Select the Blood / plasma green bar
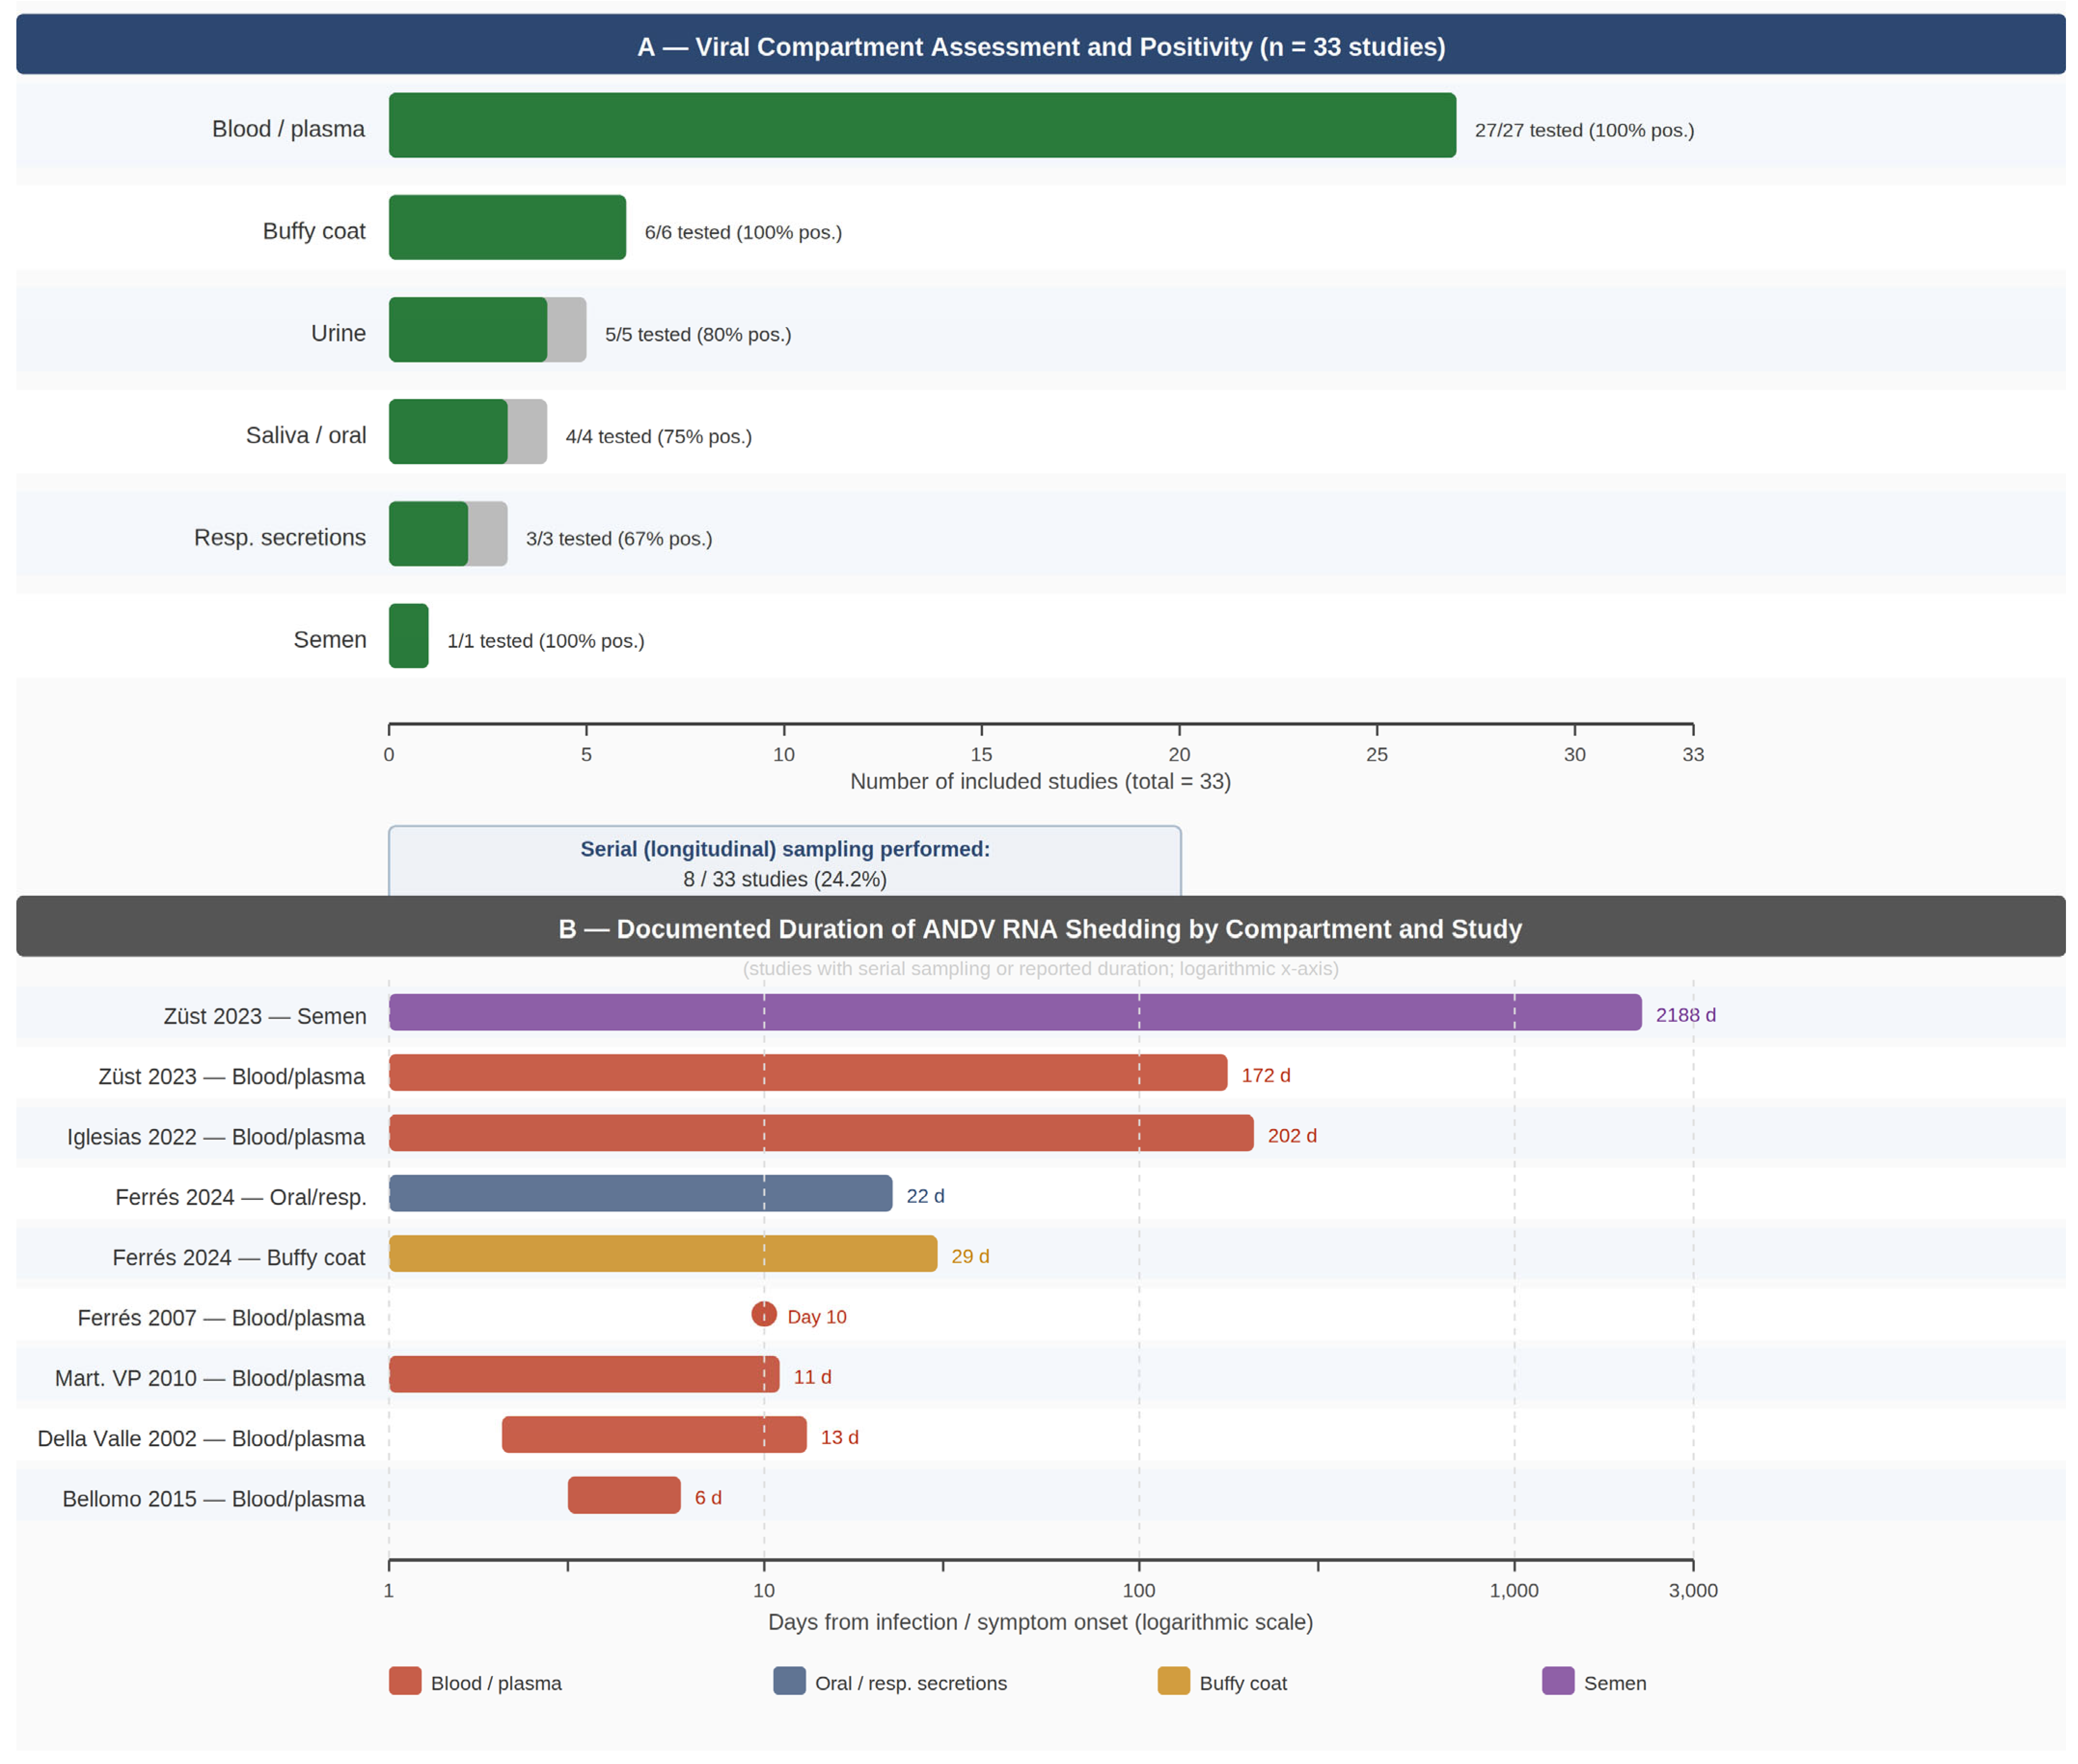The height and width of the screenshot is (1764, 2078). 921,125
